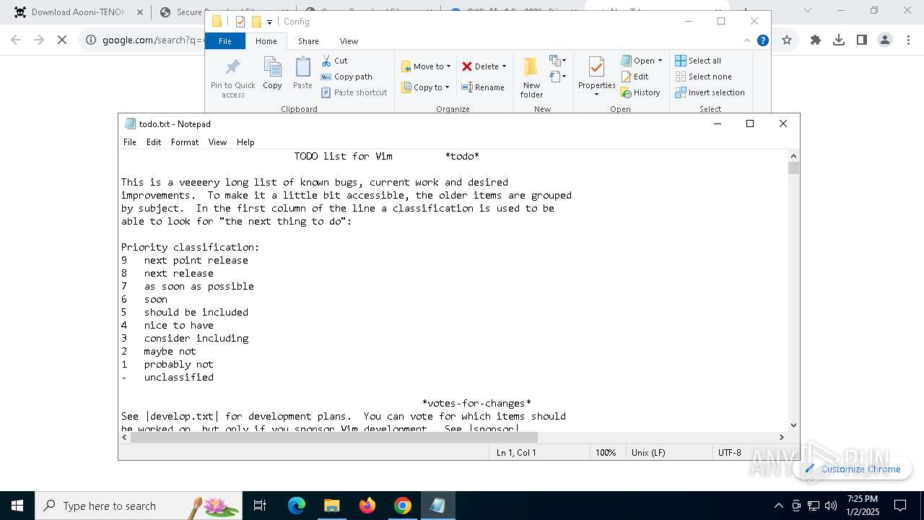The image size is (924, 520).
Task: Click the volume speaker tray icon
Action: coord(831,506)
